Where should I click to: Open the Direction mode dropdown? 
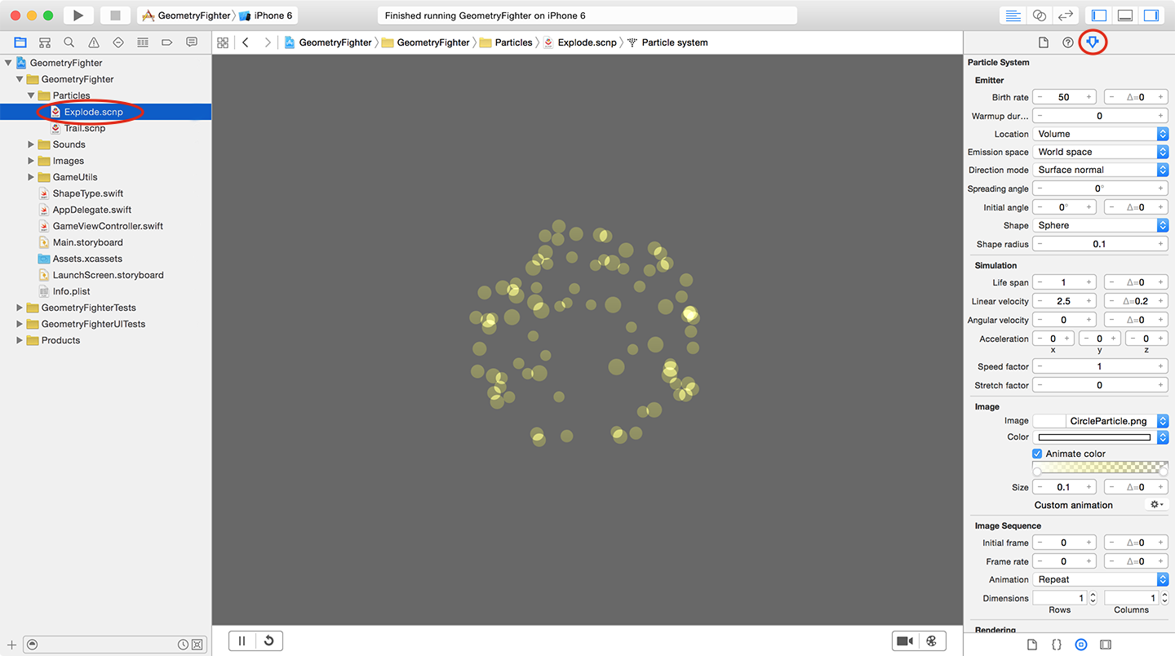(1100, 170)
